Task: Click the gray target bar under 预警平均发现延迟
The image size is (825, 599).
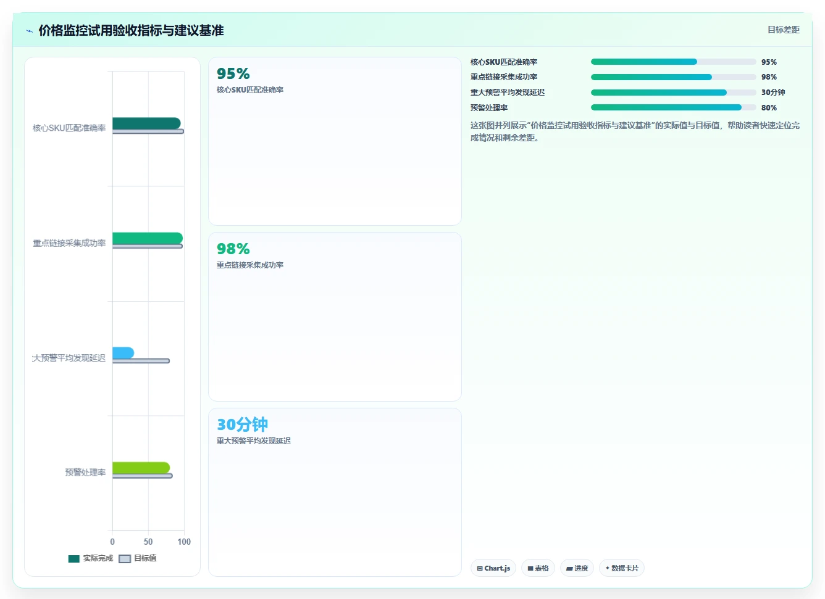Action: tap(141, 361)
